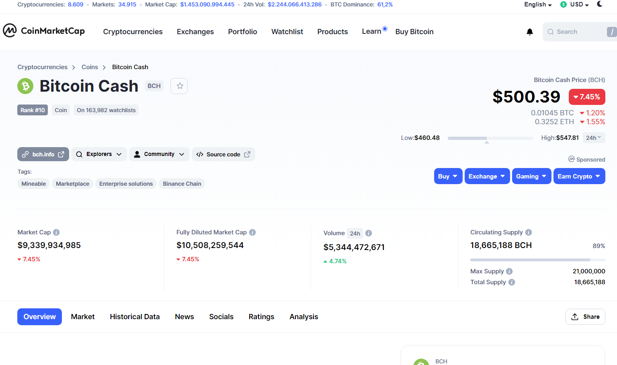Toggle dark mode moon icon
Screen dimensions: 617x365
coord(600,4)
